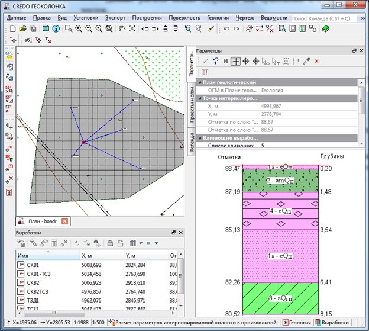Sort workings by Имя column header

coord(48,255)
